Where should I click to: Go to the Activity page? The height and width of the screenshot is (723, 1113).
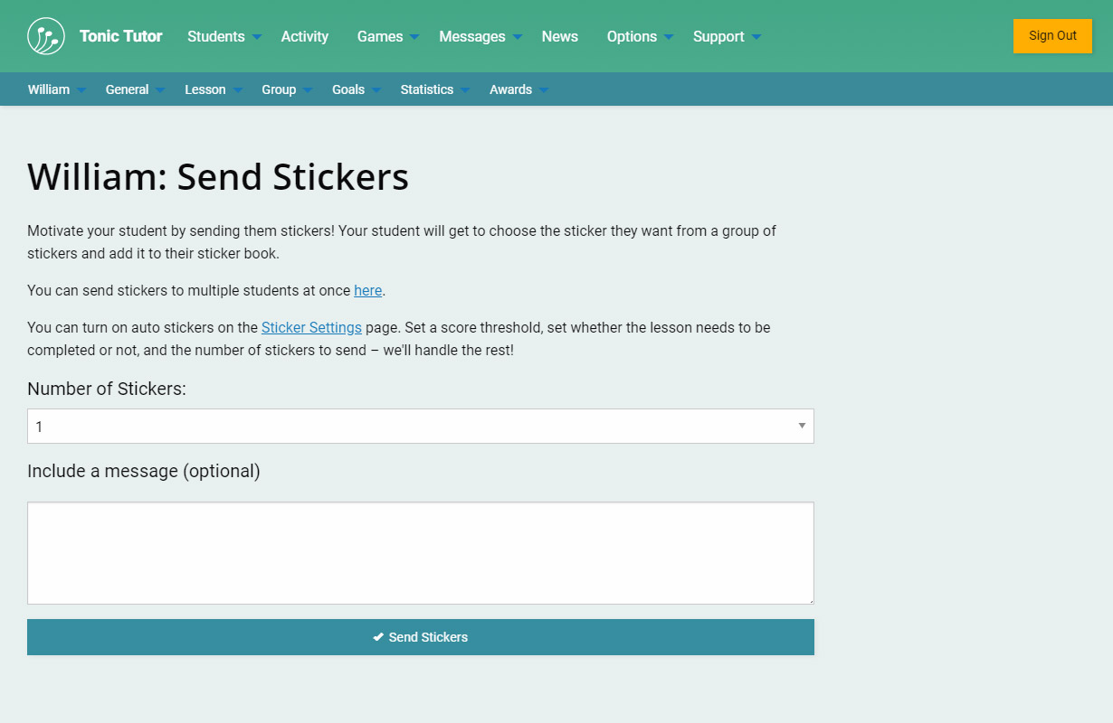[x=305, y=37]
